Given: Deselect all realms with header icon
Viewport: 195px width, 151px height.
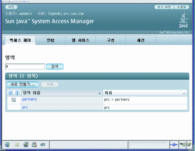Looking at the screenshot, I should [17, 93].
